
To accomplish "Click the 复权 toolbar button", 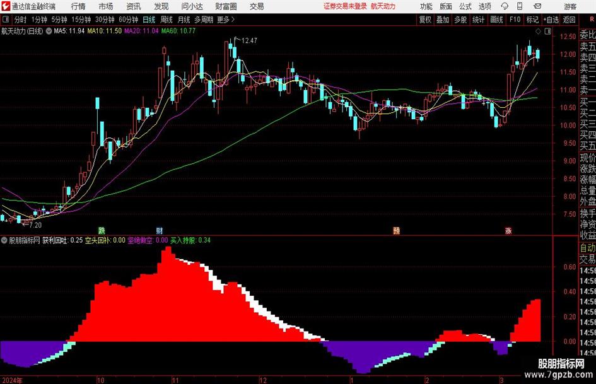I will click(425, 20).
